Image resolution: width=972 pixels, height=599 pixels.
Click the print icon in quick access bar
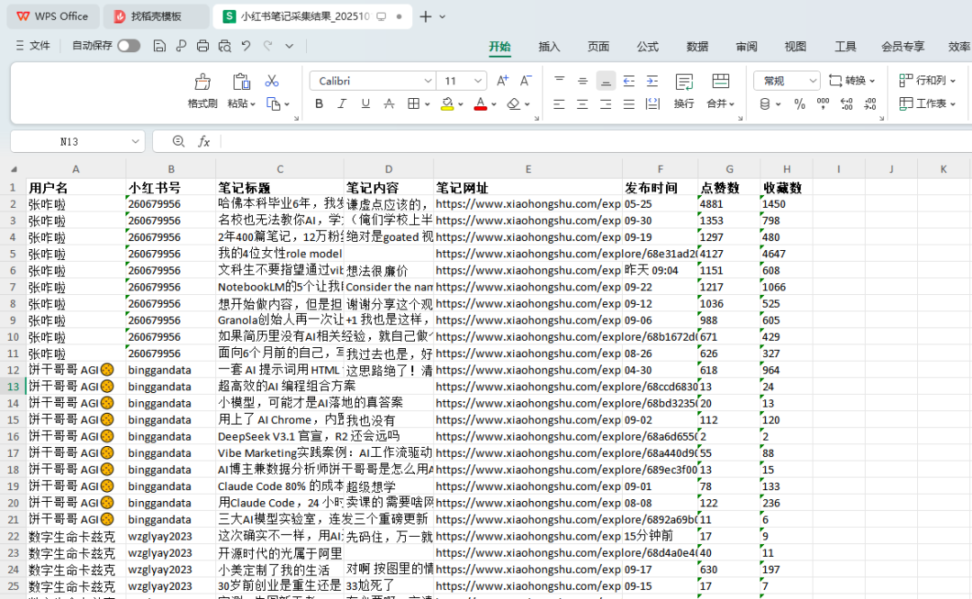[202, 46]
